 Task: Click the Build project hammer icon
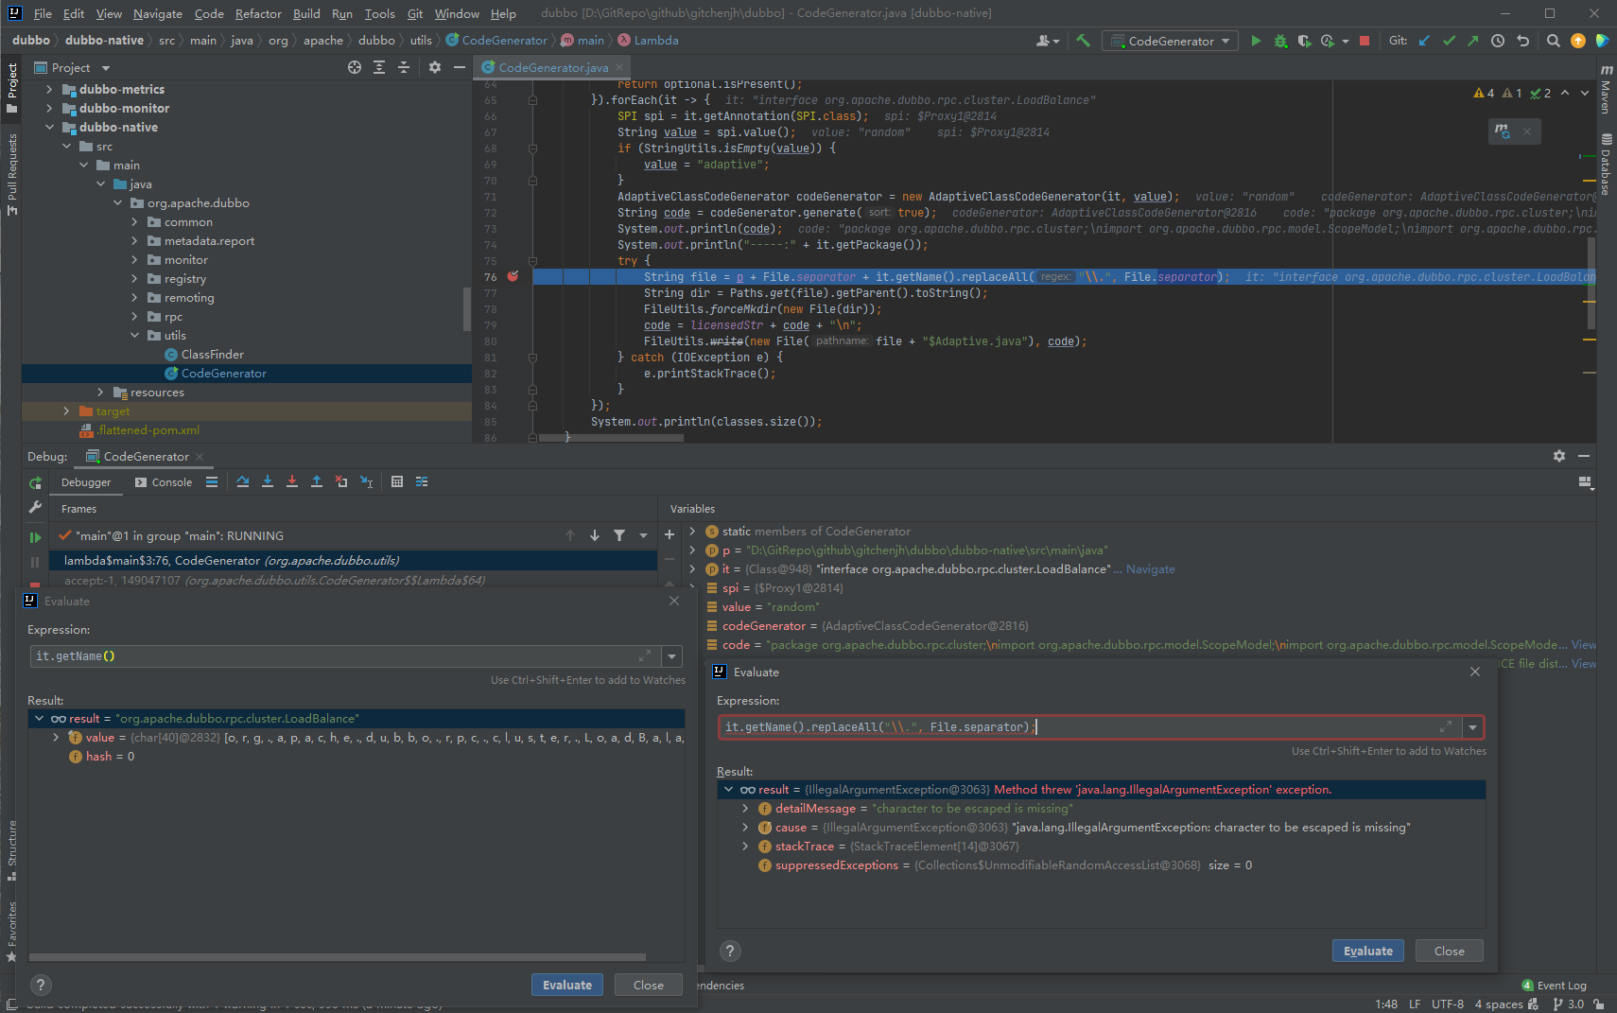[x=1084, y=41]
